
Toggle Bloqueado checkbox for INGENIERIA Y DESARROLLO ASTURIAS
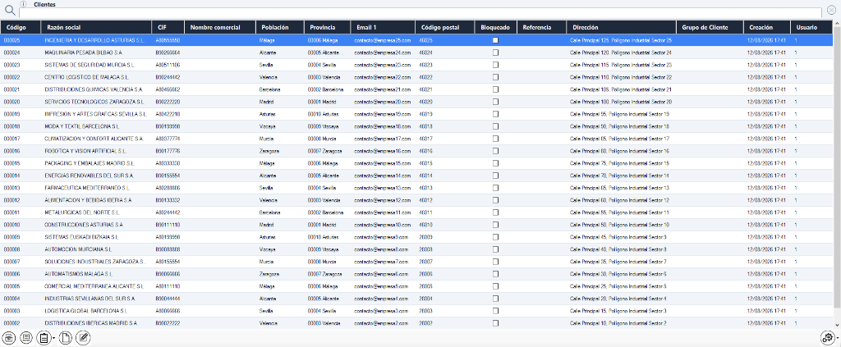click(495, 40)
